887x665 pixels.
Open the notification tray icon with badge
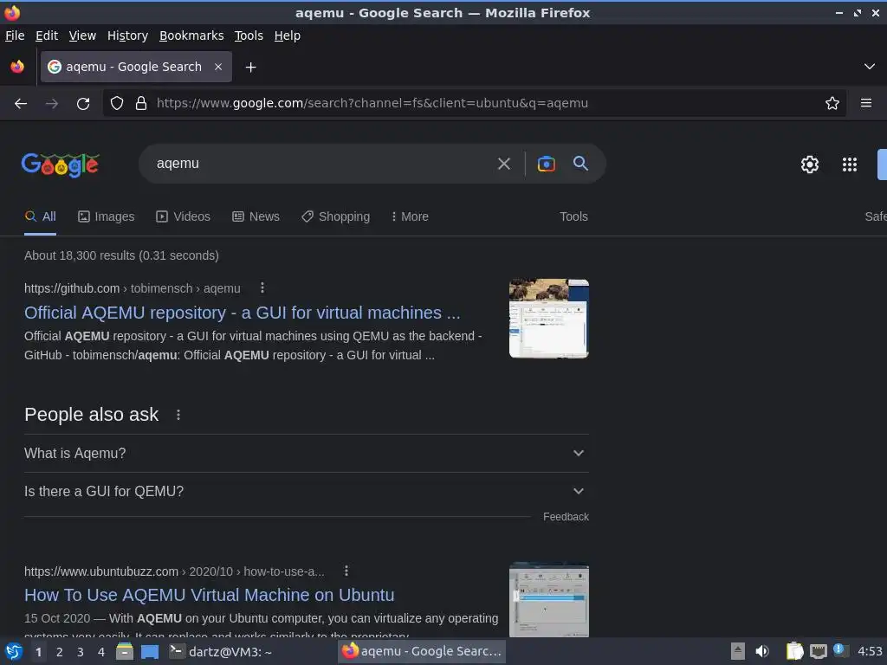tap(841, 650)
